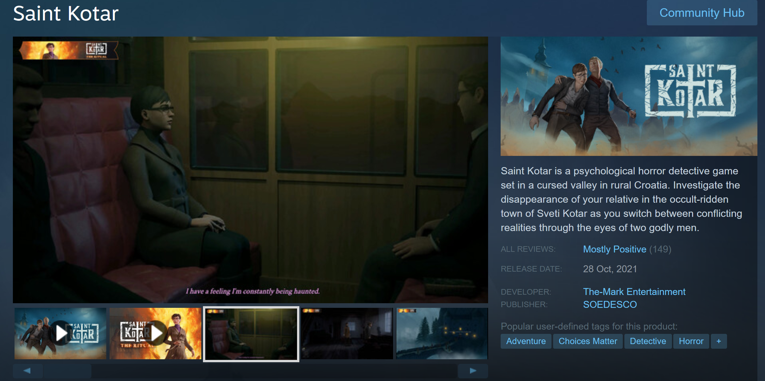Select the Adventure tag
Screen dimensions: 765x381
tap(526, 341)
